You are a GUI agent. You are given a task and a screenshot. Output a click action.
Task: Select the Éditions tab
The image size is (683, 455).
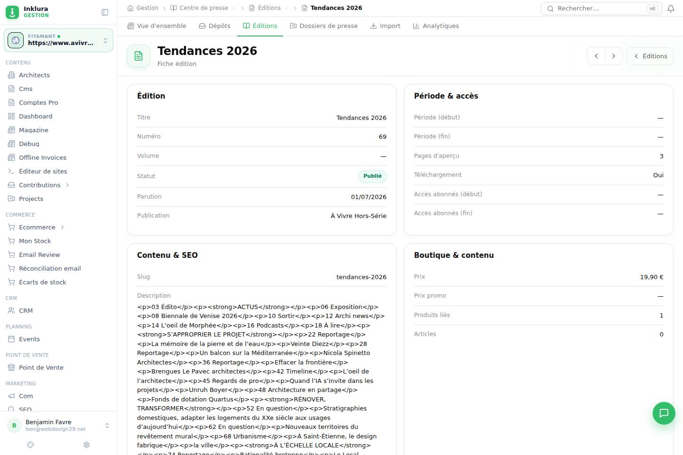260,26
